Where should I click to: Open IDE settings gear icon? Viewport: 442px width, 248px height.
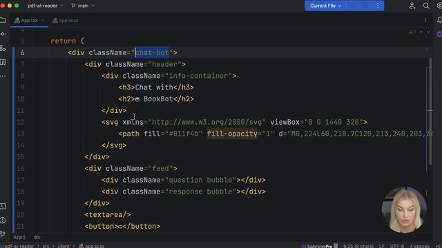tap(439, 6)
